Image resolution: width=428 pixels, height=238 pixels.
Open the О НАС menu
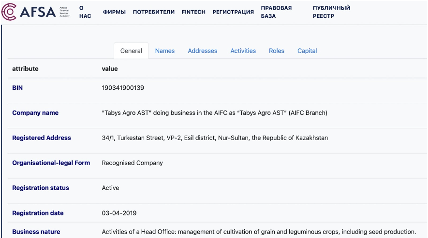click(85, 12)
